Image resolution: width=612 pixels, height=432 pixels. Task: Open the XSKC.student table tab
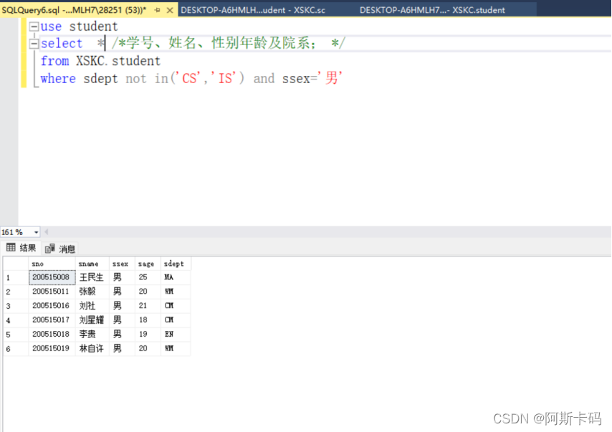click(x=432, y=10)
